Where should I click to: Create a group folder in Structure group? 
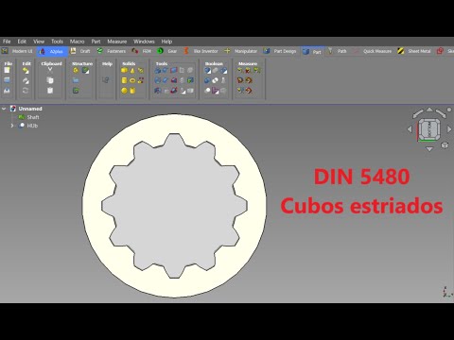(x=76, y=80)
